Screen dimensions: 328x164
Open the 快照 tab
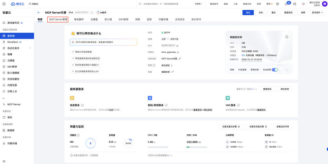pos(138,19)
